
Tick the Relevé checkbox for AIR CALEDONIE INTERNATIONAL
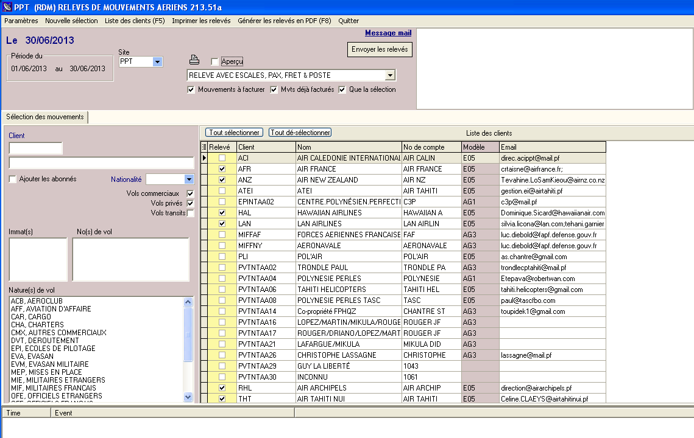pos(222,158)
